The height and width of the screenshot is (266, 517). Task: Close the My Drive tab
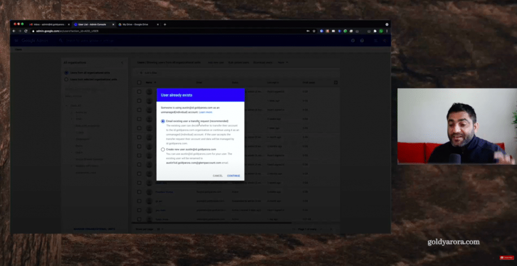(158, 25)
